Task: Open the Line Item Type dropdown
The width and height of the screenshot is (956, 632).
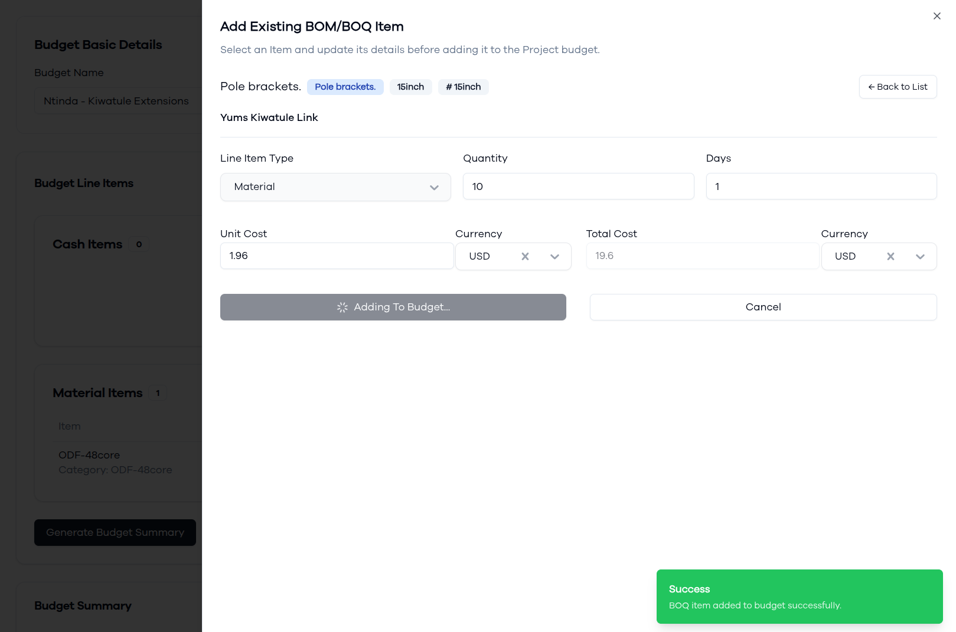Action: coord(335,187)
